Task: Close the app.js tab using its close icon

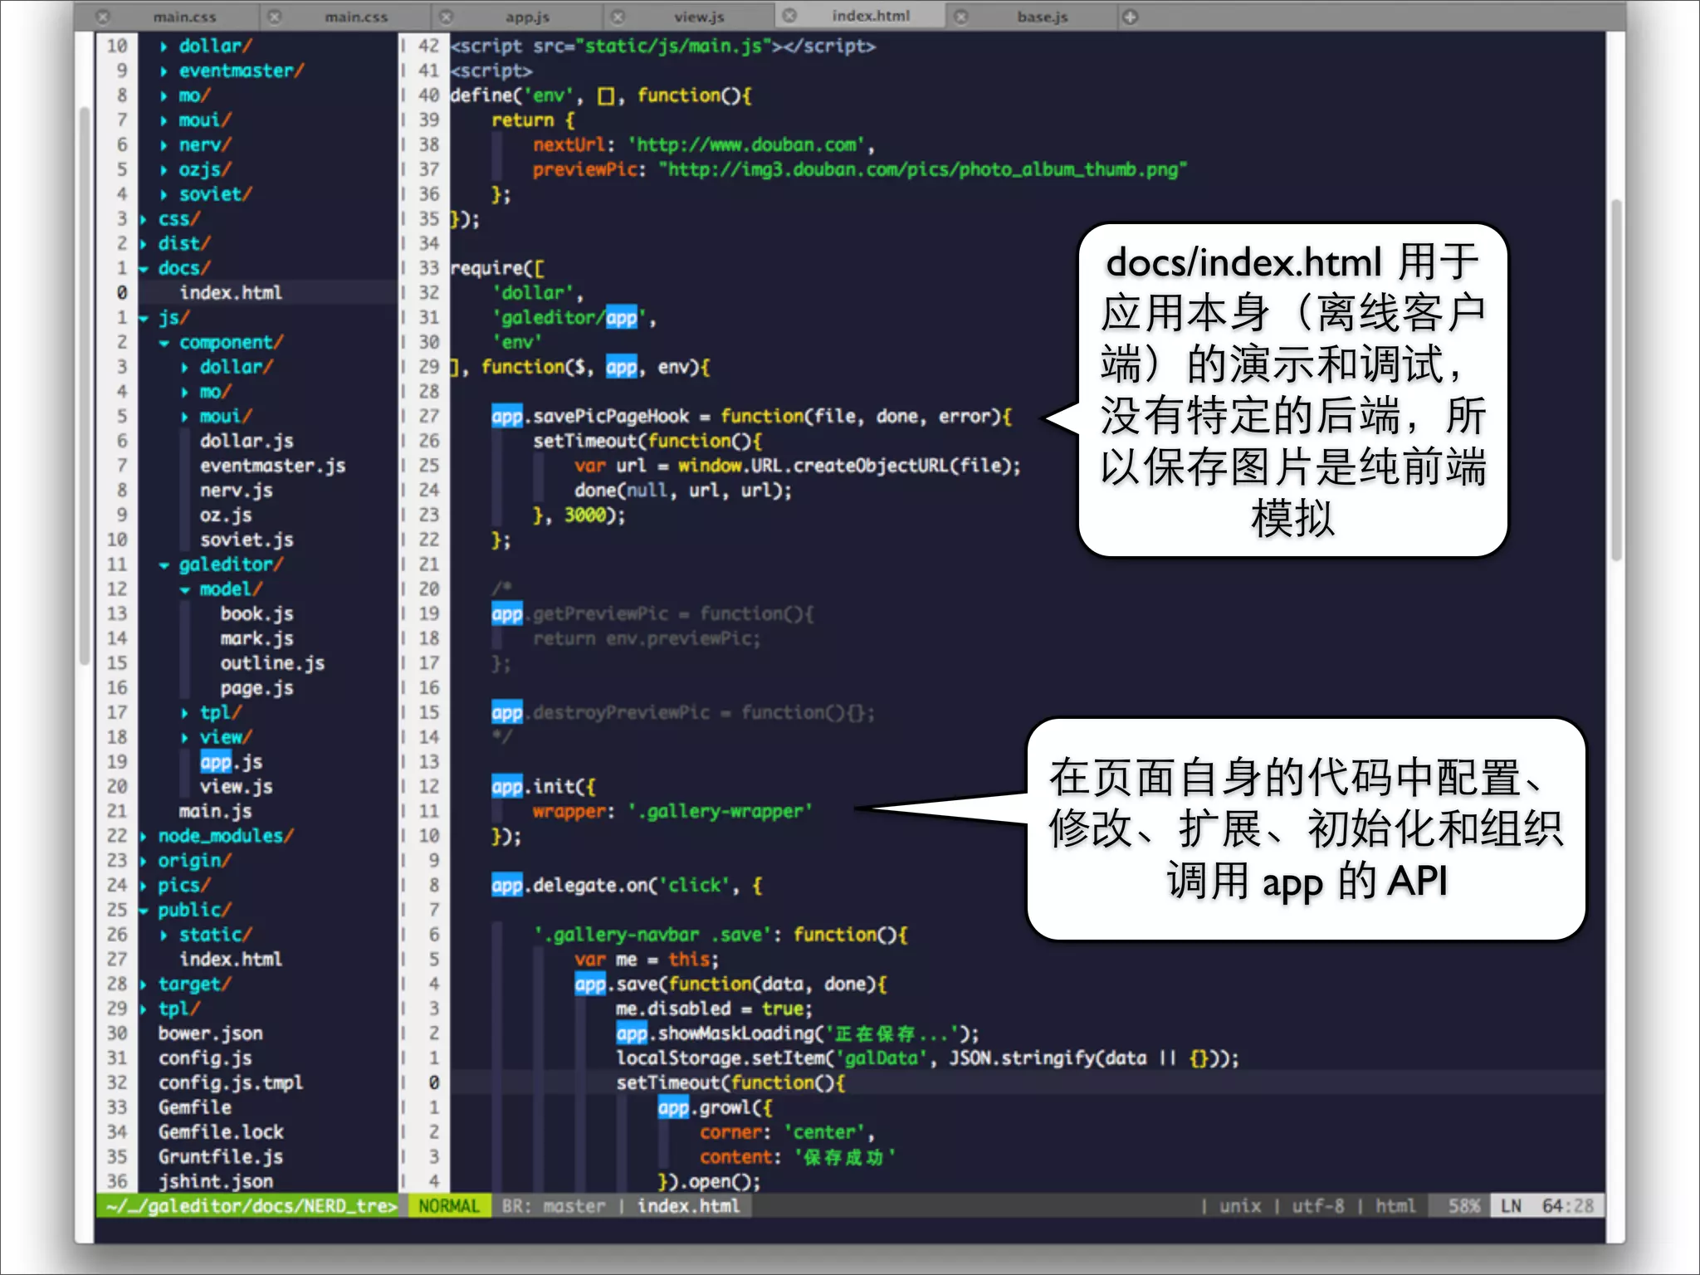Action: click(447, 17)
